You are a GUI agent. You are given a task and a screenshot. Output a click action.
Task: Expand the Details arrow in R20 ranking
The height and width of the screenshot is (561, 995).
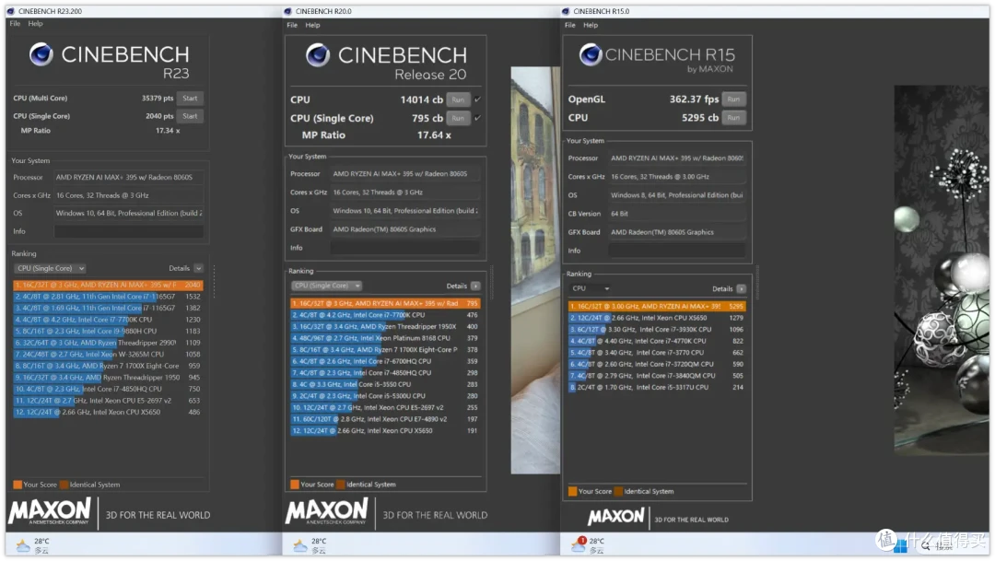[475, 286]
